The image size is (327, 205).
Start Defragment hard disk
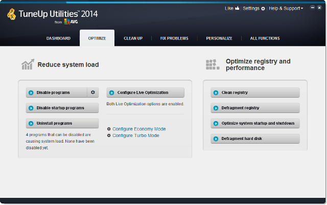[255, 139]
